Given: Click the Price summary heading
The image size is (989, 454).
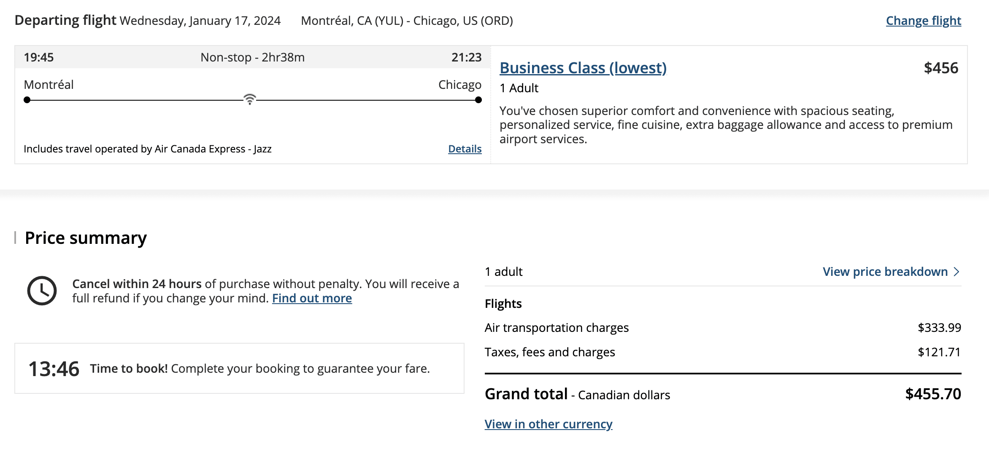Looking at the screenshot, I should coord(86,238).
